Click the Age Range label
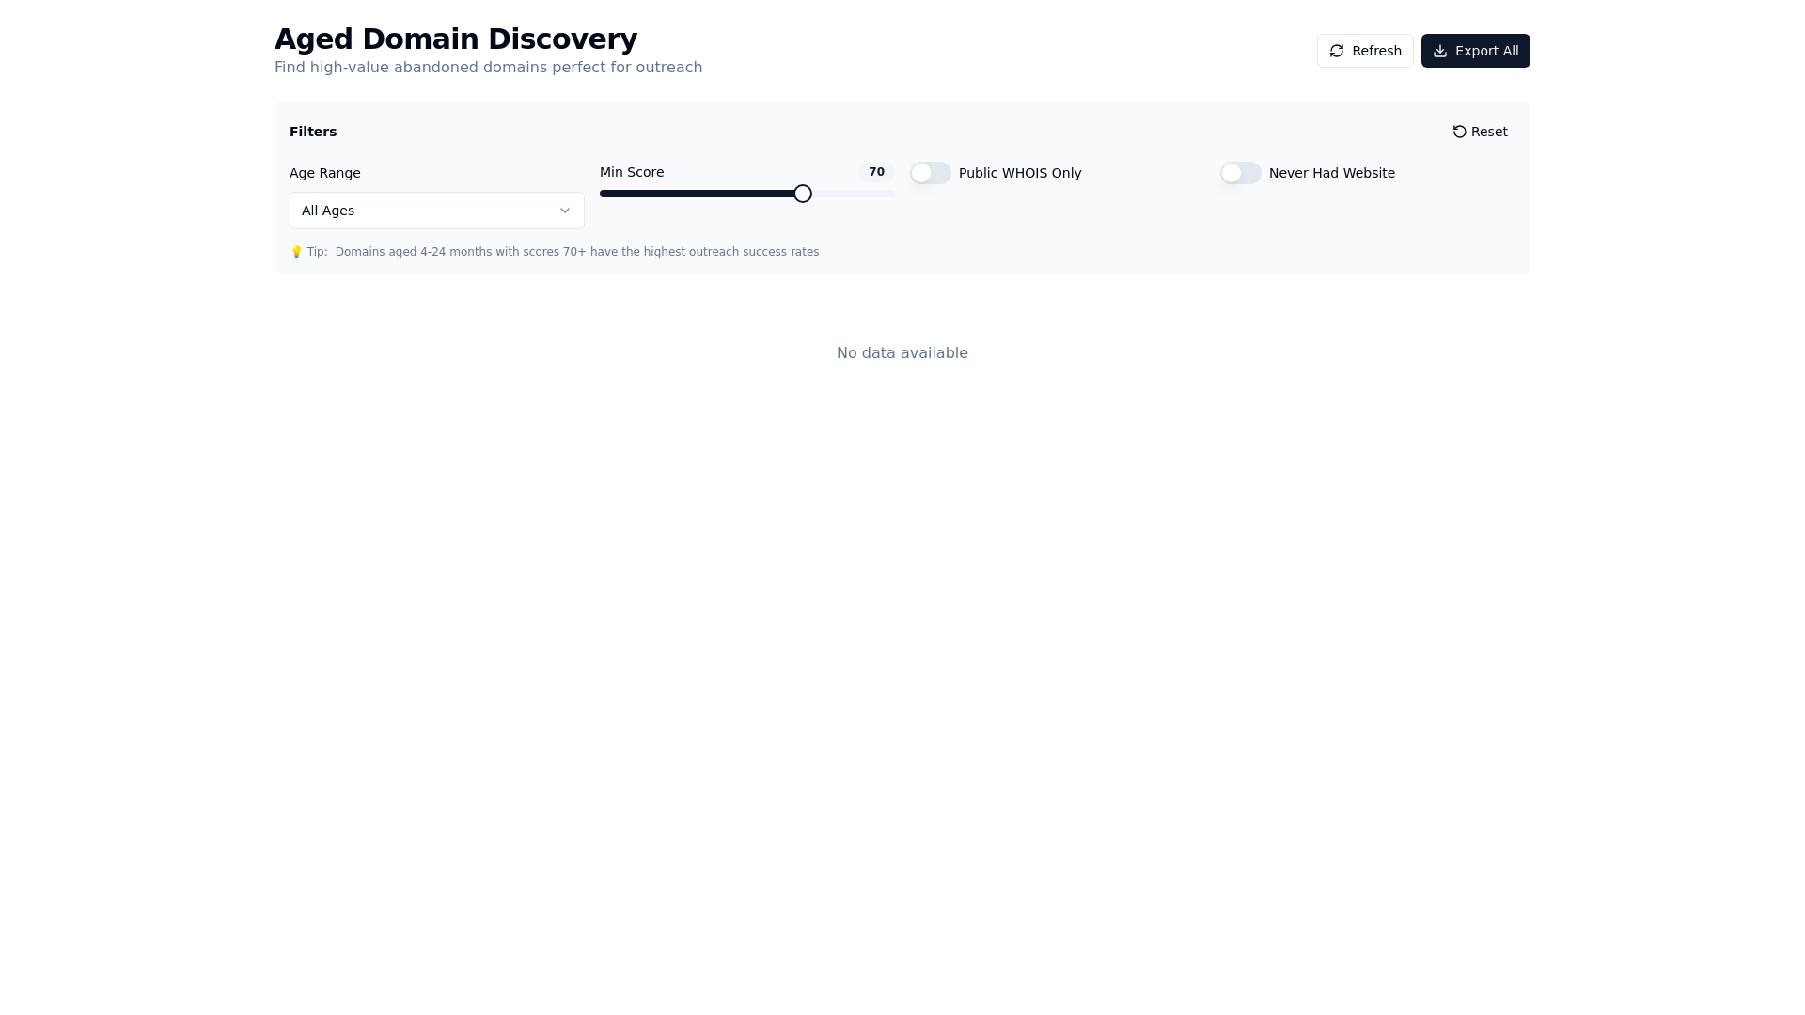Viewport: 1805px width, 1015px height. pyautogui.click(x=325, y=173)
